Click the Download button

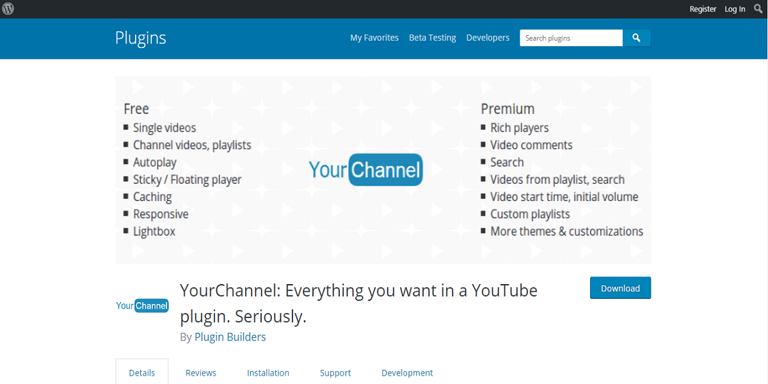620,288
